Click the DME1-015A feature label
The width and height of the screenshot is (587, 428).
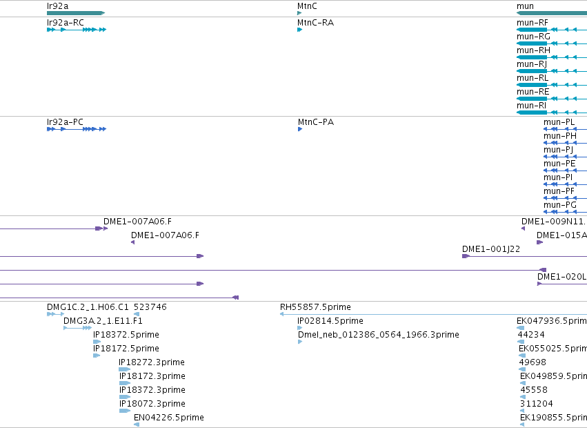pos(561,235)
